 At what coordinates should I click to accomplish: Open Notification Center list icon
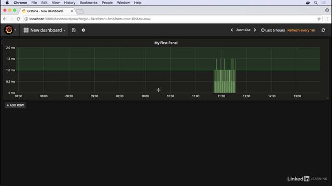(x=324, y=3)
